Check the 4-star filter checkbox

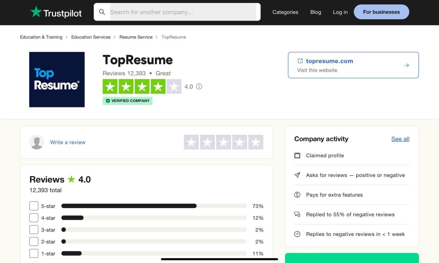point(34,218)
